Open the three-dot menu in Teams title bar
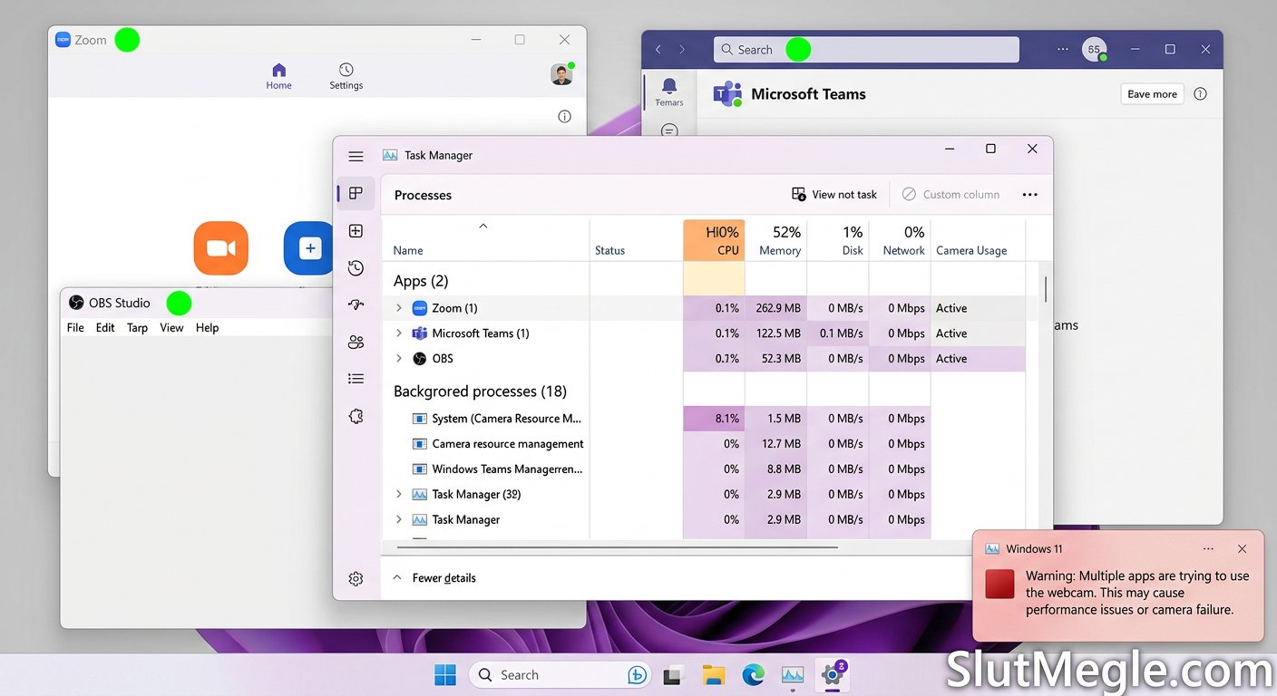Screen dimensions: 1277x696 (x=1063, y=49)
